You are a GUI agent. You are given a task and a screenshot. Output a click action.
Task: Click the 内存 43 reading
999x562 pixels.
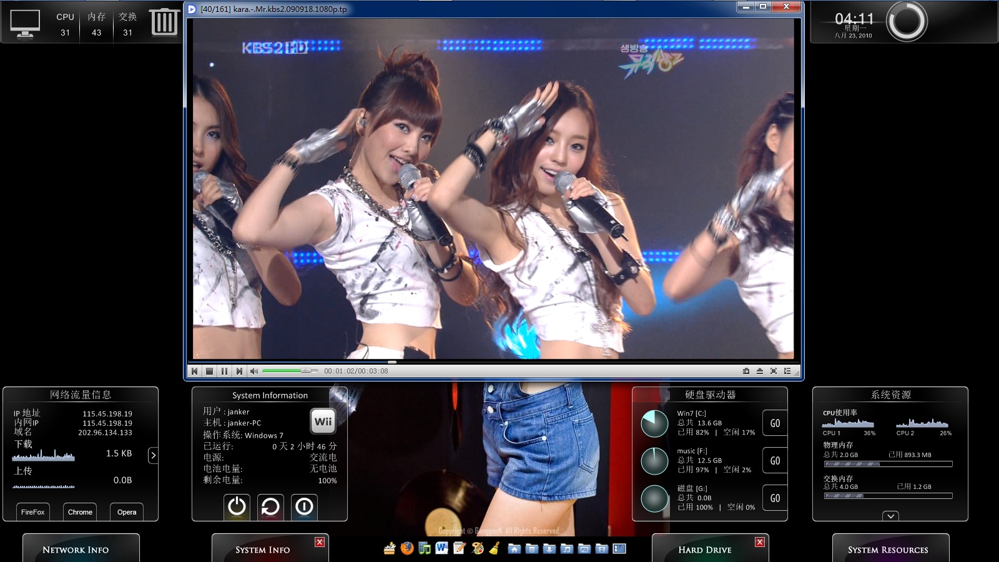pos(96,24)
